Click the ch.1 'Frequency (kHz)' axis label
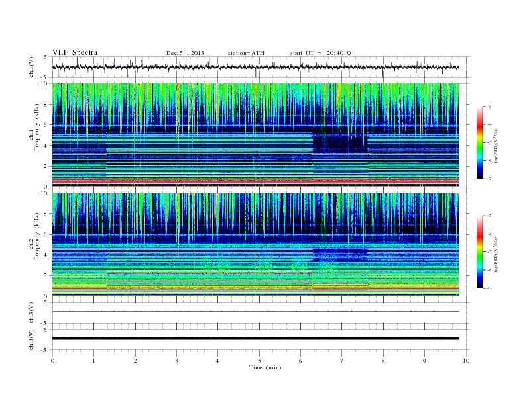Viewport: 525px width, 405px height. 37,127
